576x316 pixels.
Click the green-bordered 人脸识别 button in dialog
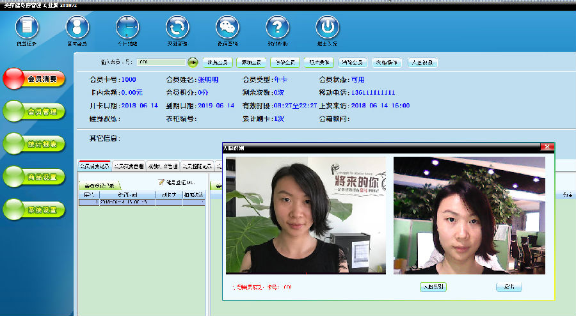coord(433,287)
